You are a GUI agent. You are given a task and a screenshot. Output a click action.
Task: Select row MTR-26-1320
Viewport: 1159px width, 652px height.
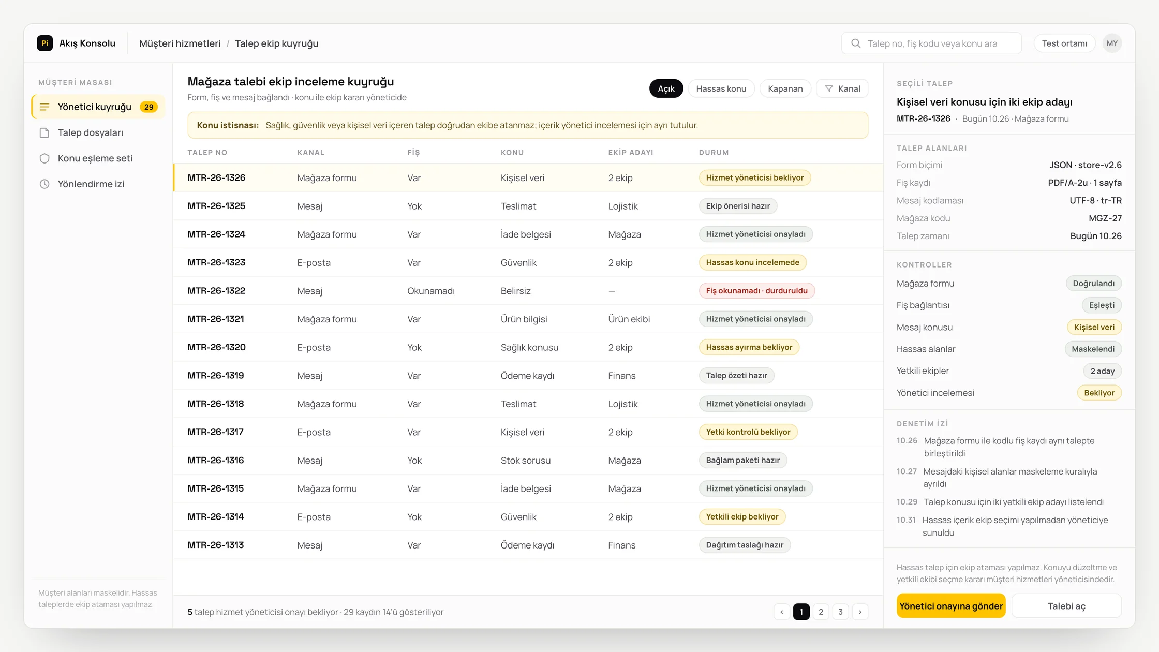[x=528, y=347]
